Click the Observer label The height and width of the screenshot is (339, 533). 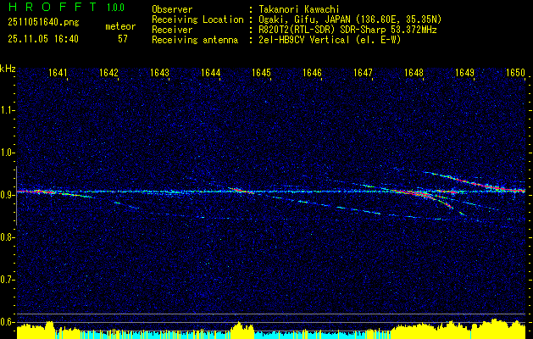click(x=172, y=9)
